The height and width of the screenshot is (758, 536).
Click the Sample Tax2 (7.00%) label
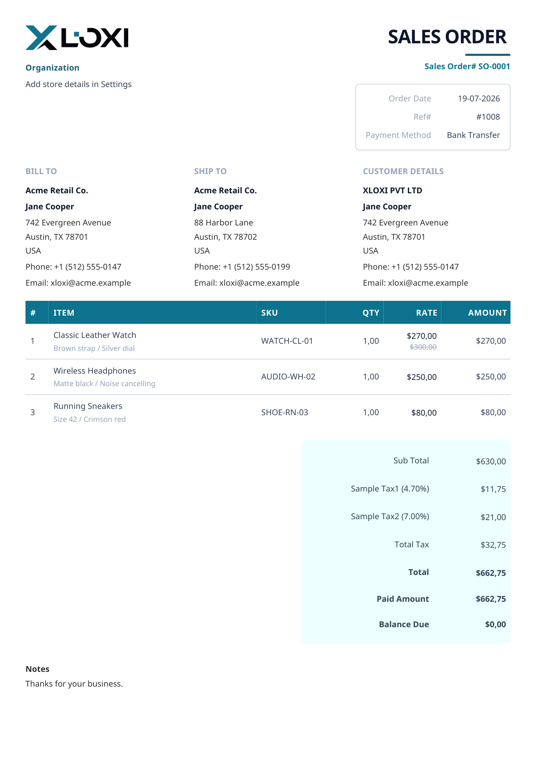390,516
